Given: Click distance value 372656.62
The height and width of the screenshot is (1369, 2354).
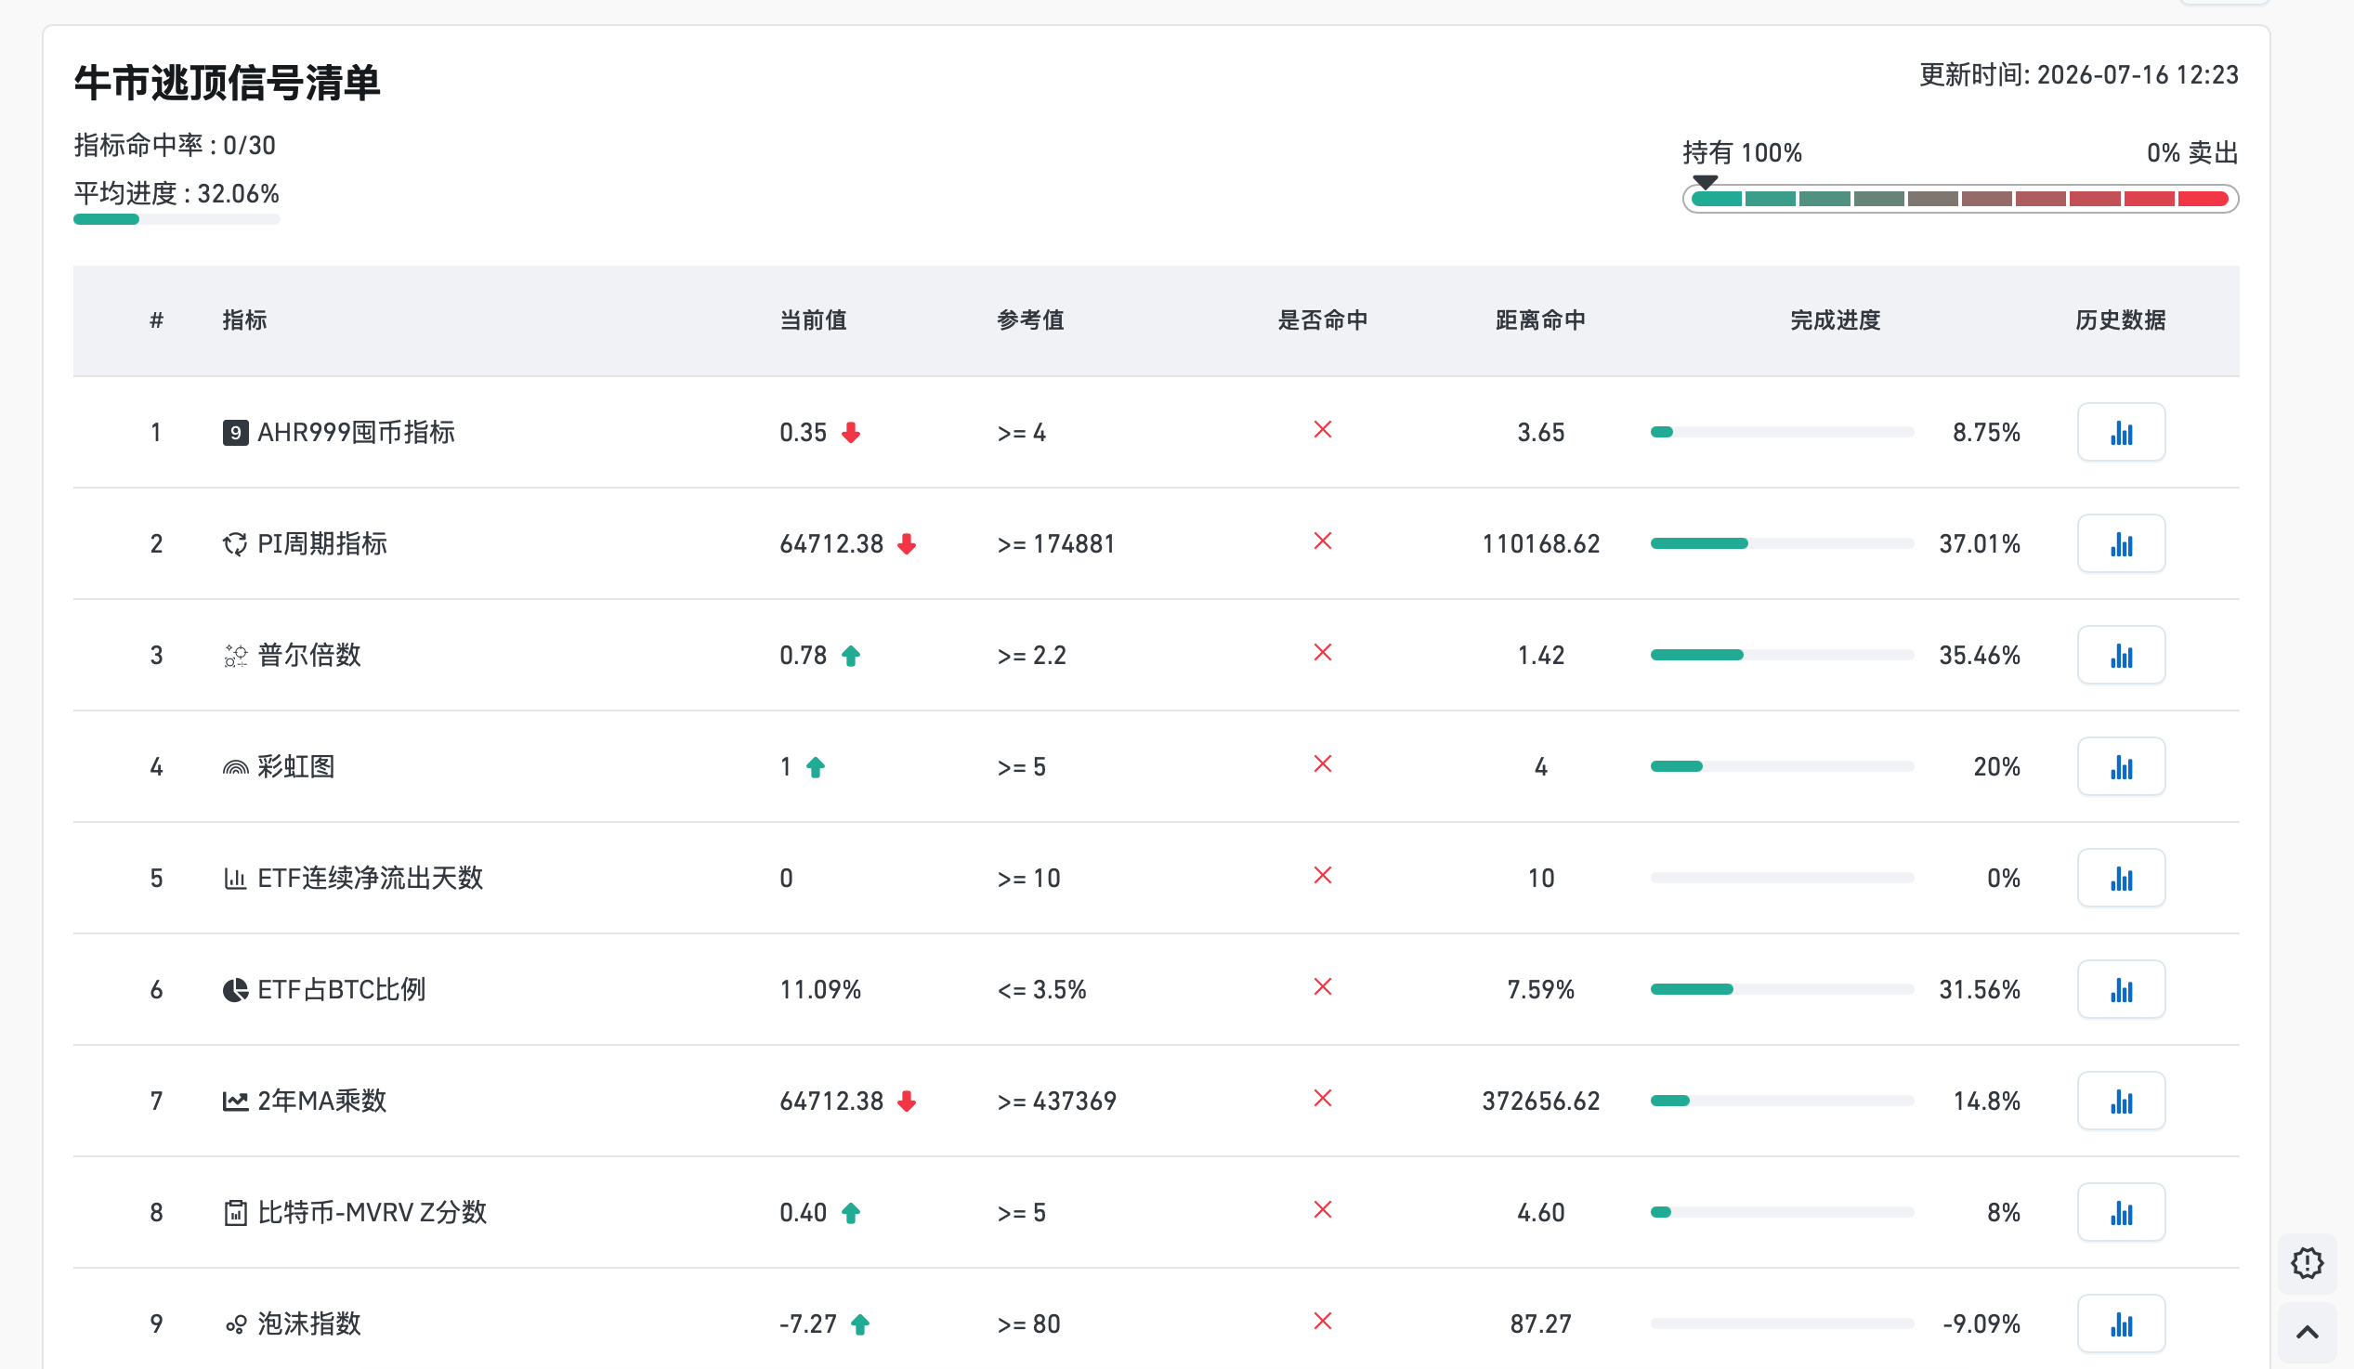Looking at the screenshot, I should 1540,1101.
